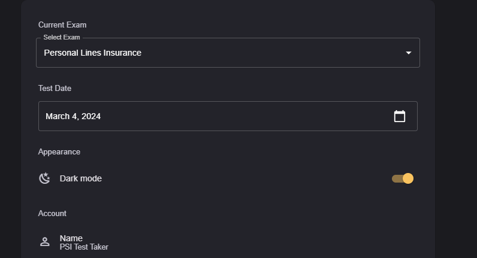Click the "Account" section heading

(52, 213)
